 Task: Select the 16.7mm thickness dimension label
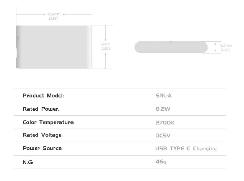[225, 45]
